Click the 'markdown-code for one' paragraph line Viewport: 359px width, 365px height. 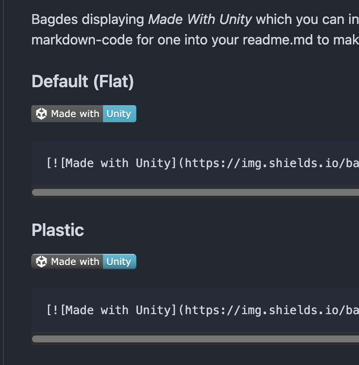(x=195, y=40)
